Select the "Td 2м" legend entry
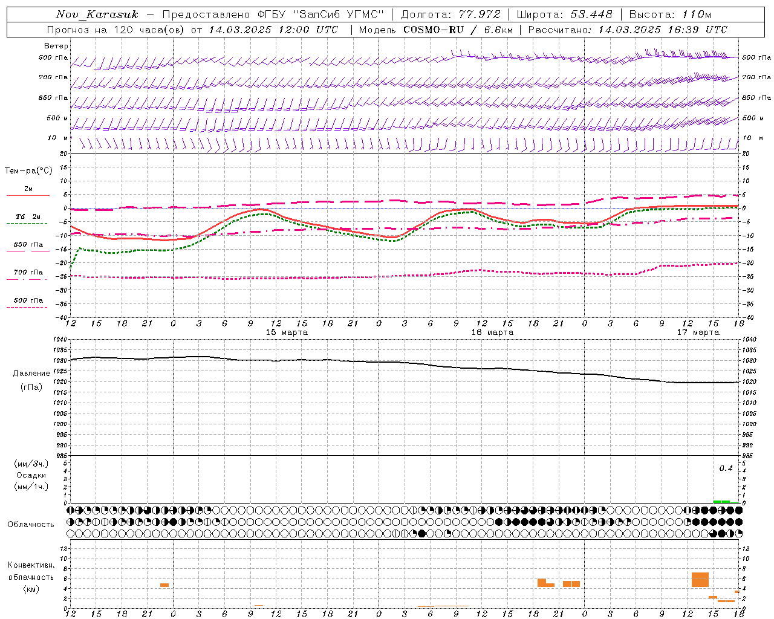 [28, 216]
